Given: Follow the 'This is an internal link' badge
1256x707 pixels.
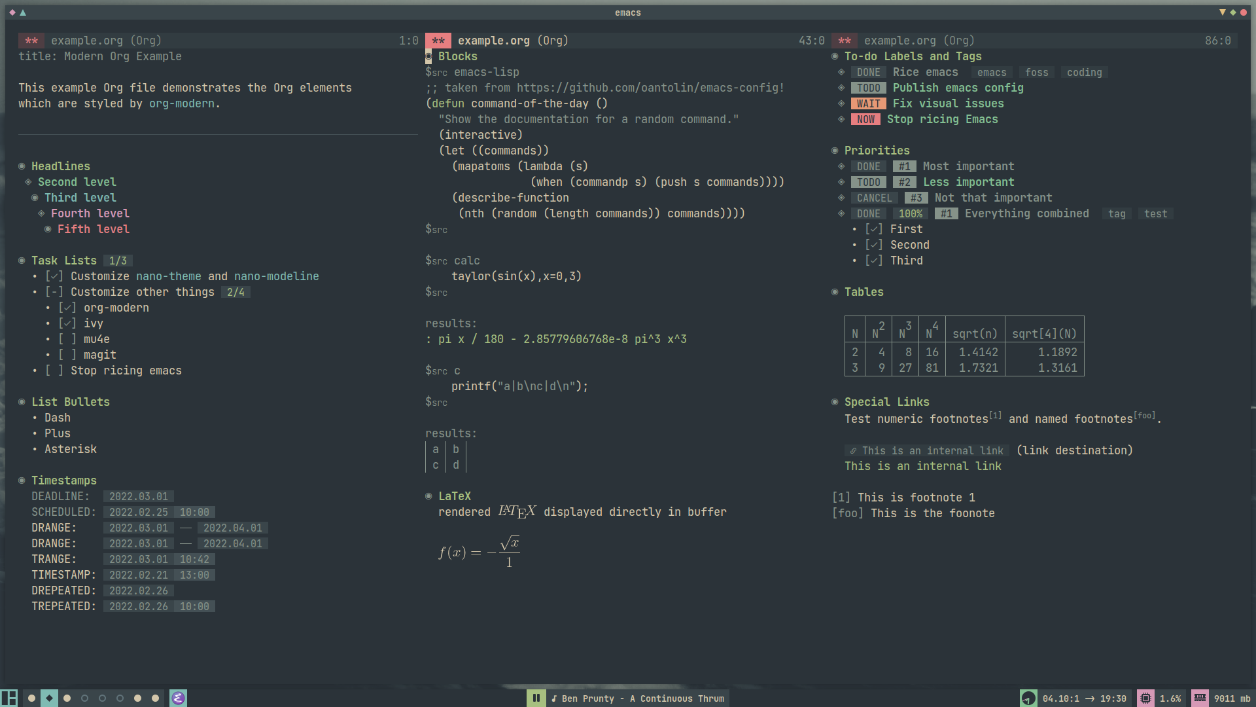Looking at the screenshot, I should click(927, 451).
